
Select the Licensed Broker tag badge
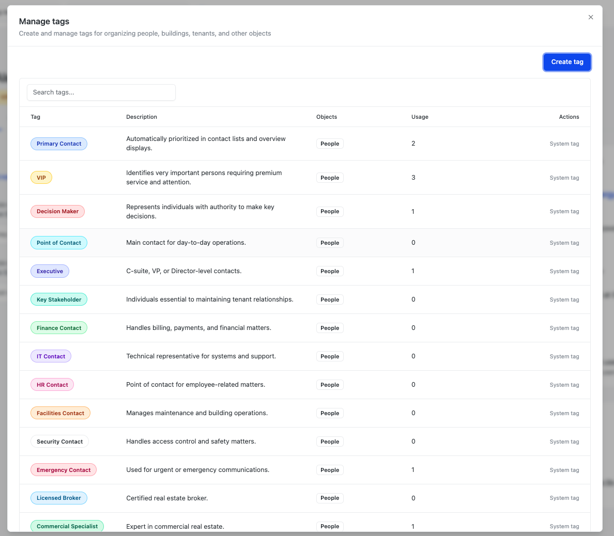tap(59, 498)
